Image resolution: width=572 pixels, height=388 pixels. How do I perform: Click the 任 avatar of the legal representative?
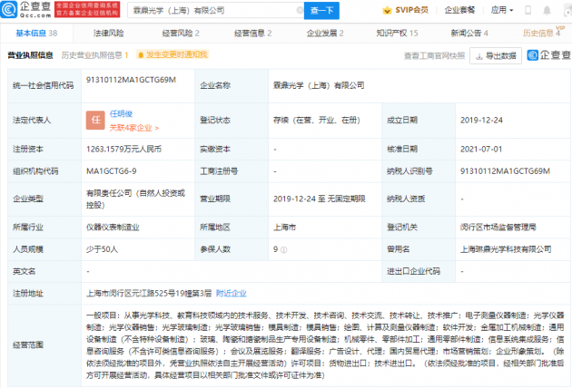click(95, 121)
